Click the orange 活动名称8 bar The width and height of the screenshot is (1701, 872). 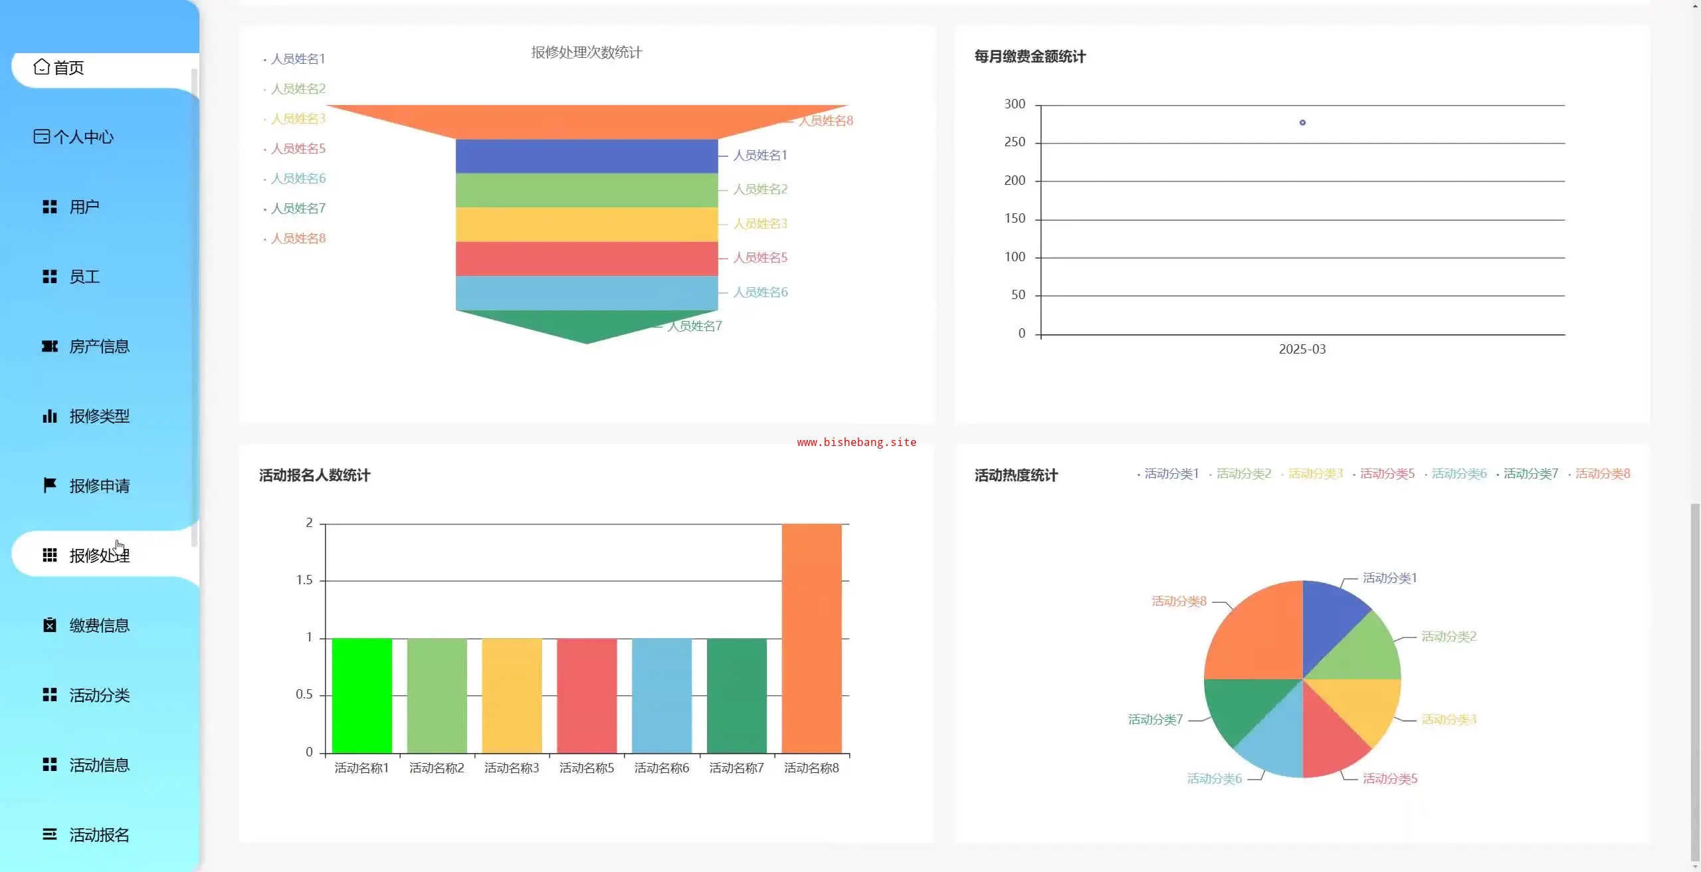pos(811,638)
